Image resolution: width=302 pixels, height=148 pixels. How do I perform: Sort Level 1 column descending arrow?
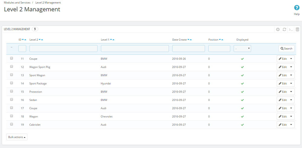coord(111,39)
